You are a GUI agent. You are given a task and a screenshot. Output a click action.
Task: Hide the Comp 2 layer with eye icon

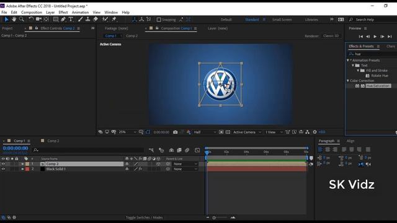pos(3,164)
